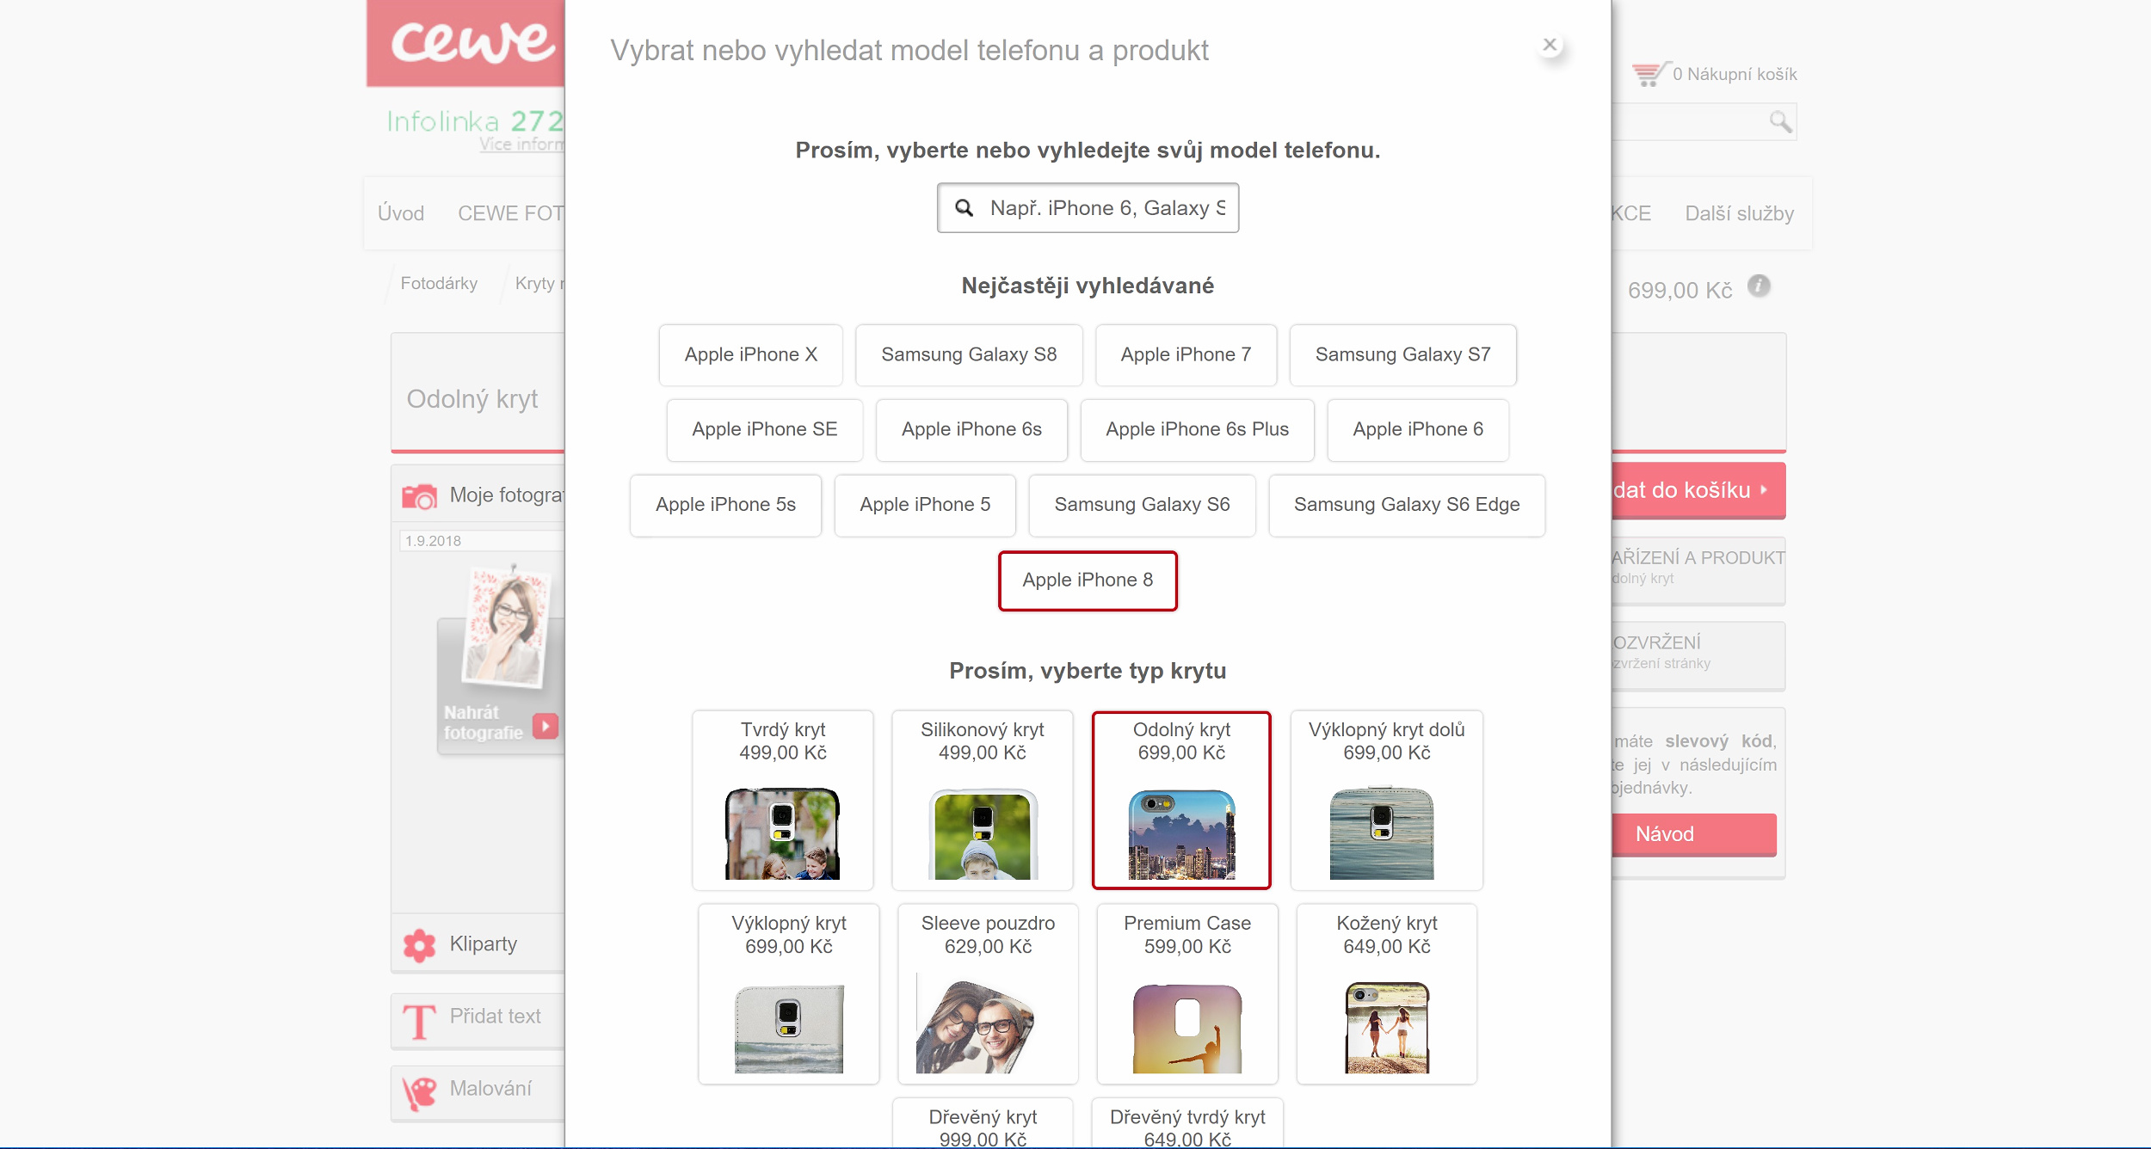Open the Další služby menu item
Viewport: 2151px width, 1149px height.
tap(1739, 214)
